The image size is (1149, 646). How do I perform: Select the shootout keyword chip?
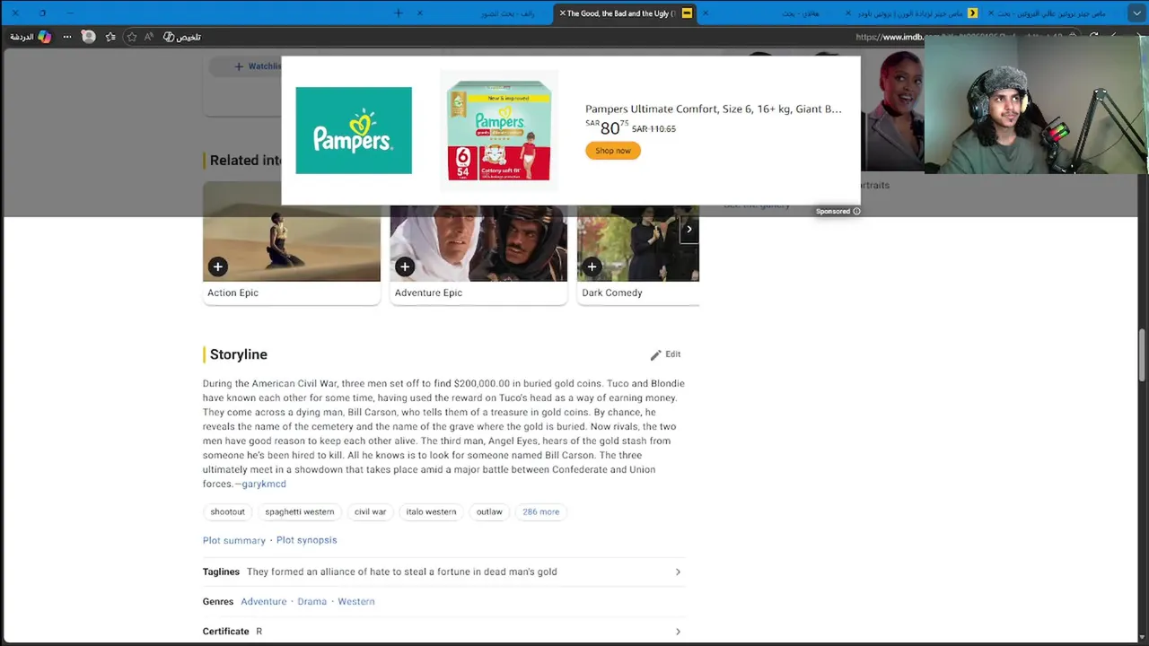pos(227,511)
